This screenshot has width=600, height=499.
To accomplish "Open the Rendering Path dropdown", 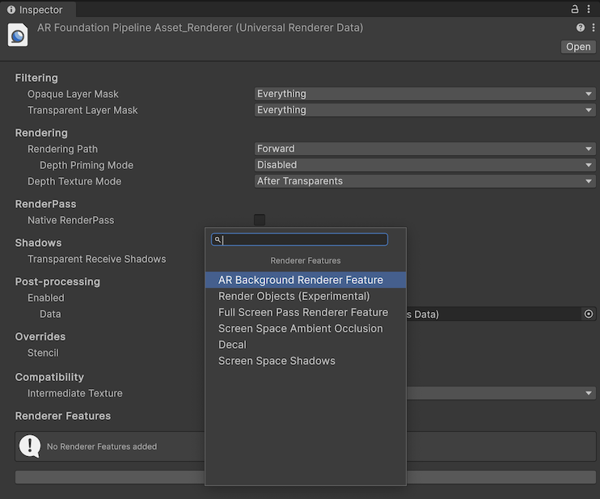I will [x=425, y=149].
